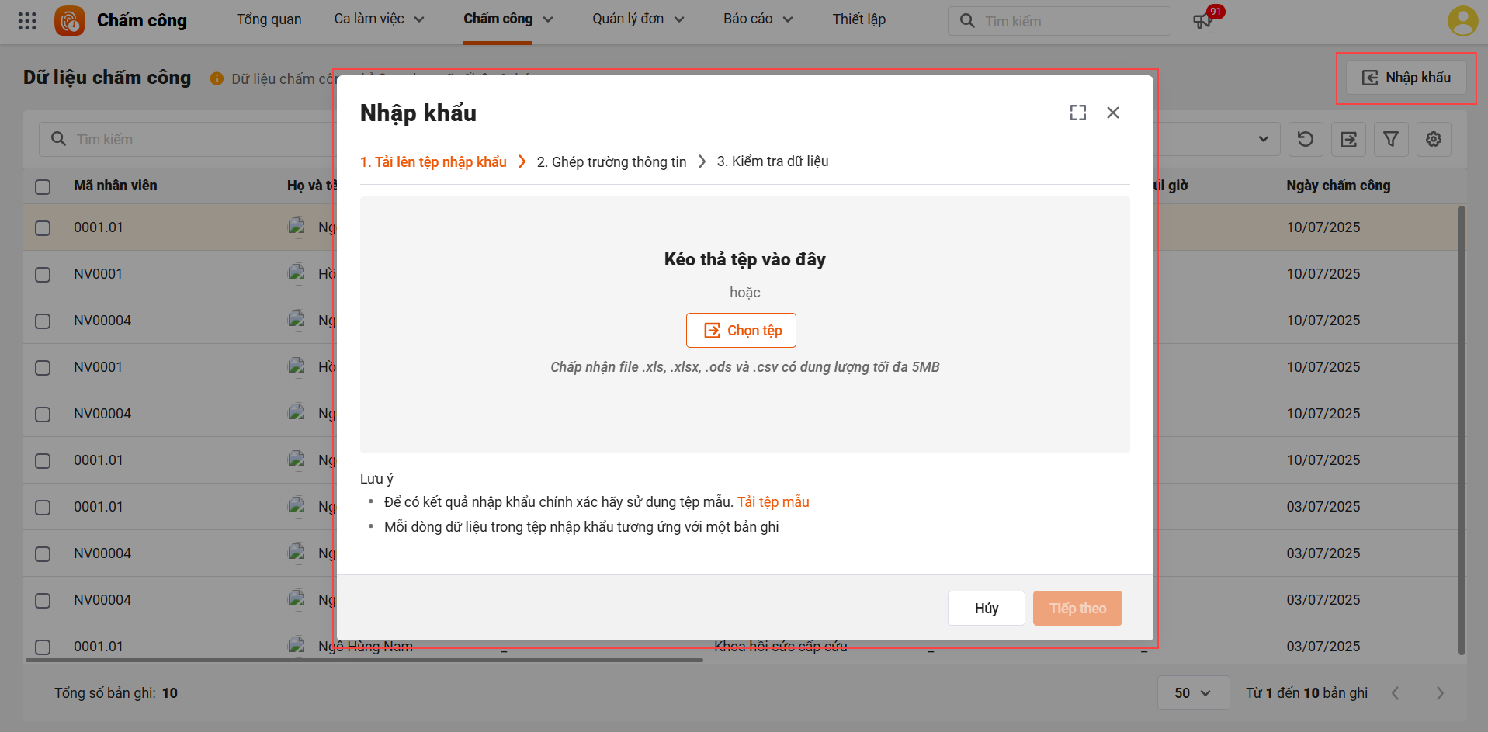Screen dimensions: 1488x732
Task: Open the Quản lý đơn dropdown
Action: tap(638, 19)
